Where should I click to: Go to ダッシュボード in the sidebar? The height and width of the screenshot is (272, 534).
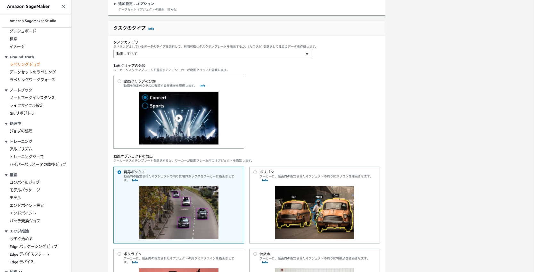tap(23, 31)
